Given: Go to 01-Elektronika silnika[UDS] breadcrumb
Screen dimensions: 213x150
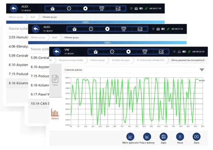Looking at the screenshot, I should point(151,60).
